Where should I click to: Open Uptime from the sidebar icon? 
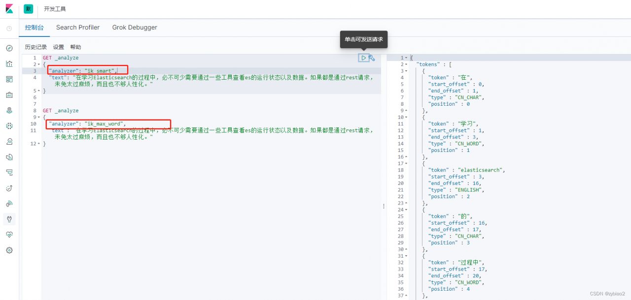pos(9,188)
